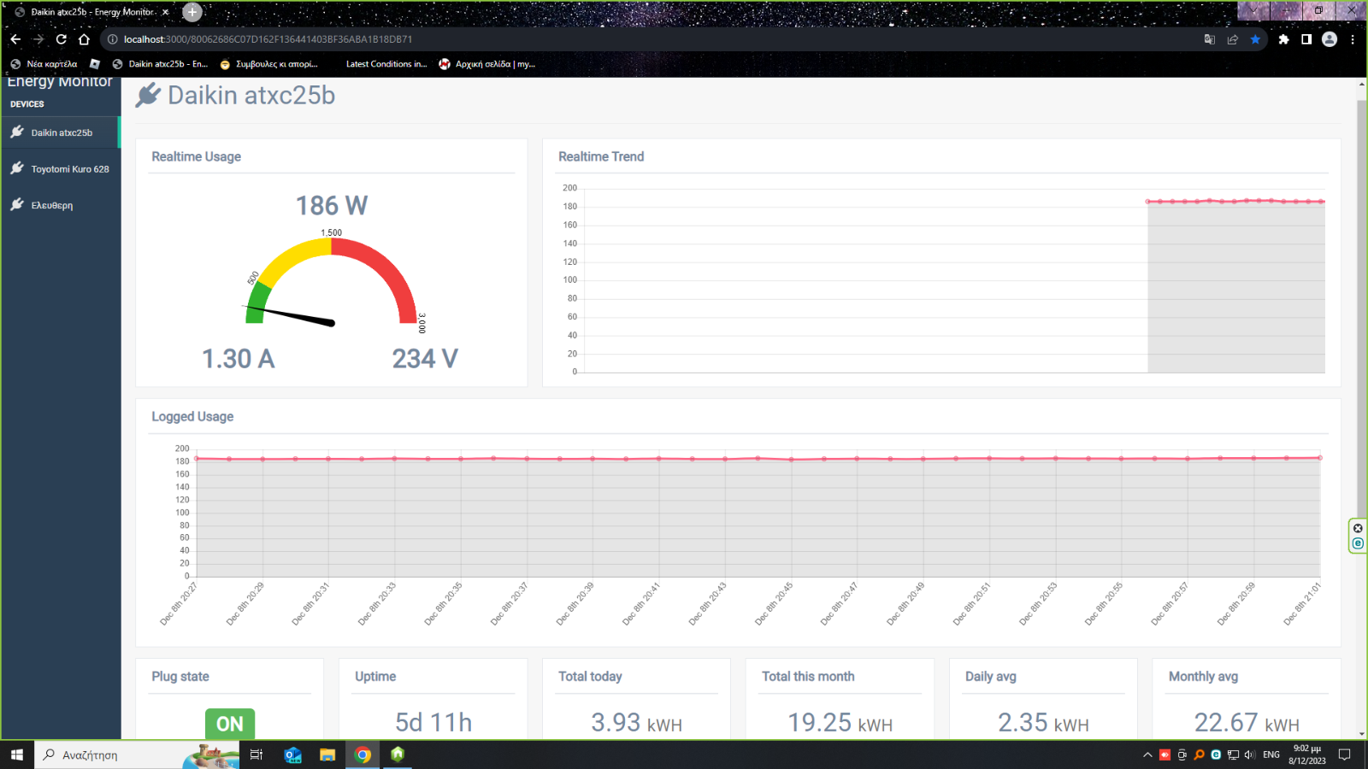Show hidden system tray icons
The height and width of the screenshot is (769, 1368).
[x=1147, y=754]
